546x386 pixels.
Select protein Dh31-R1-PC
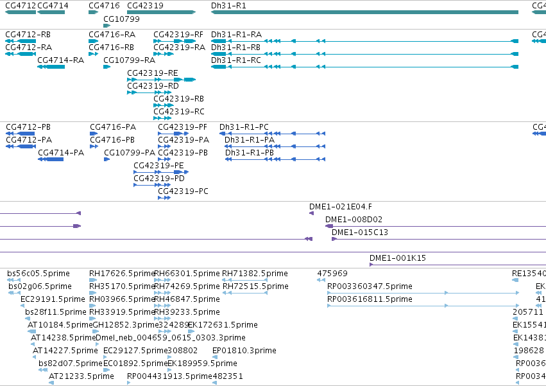pos(244,127)
